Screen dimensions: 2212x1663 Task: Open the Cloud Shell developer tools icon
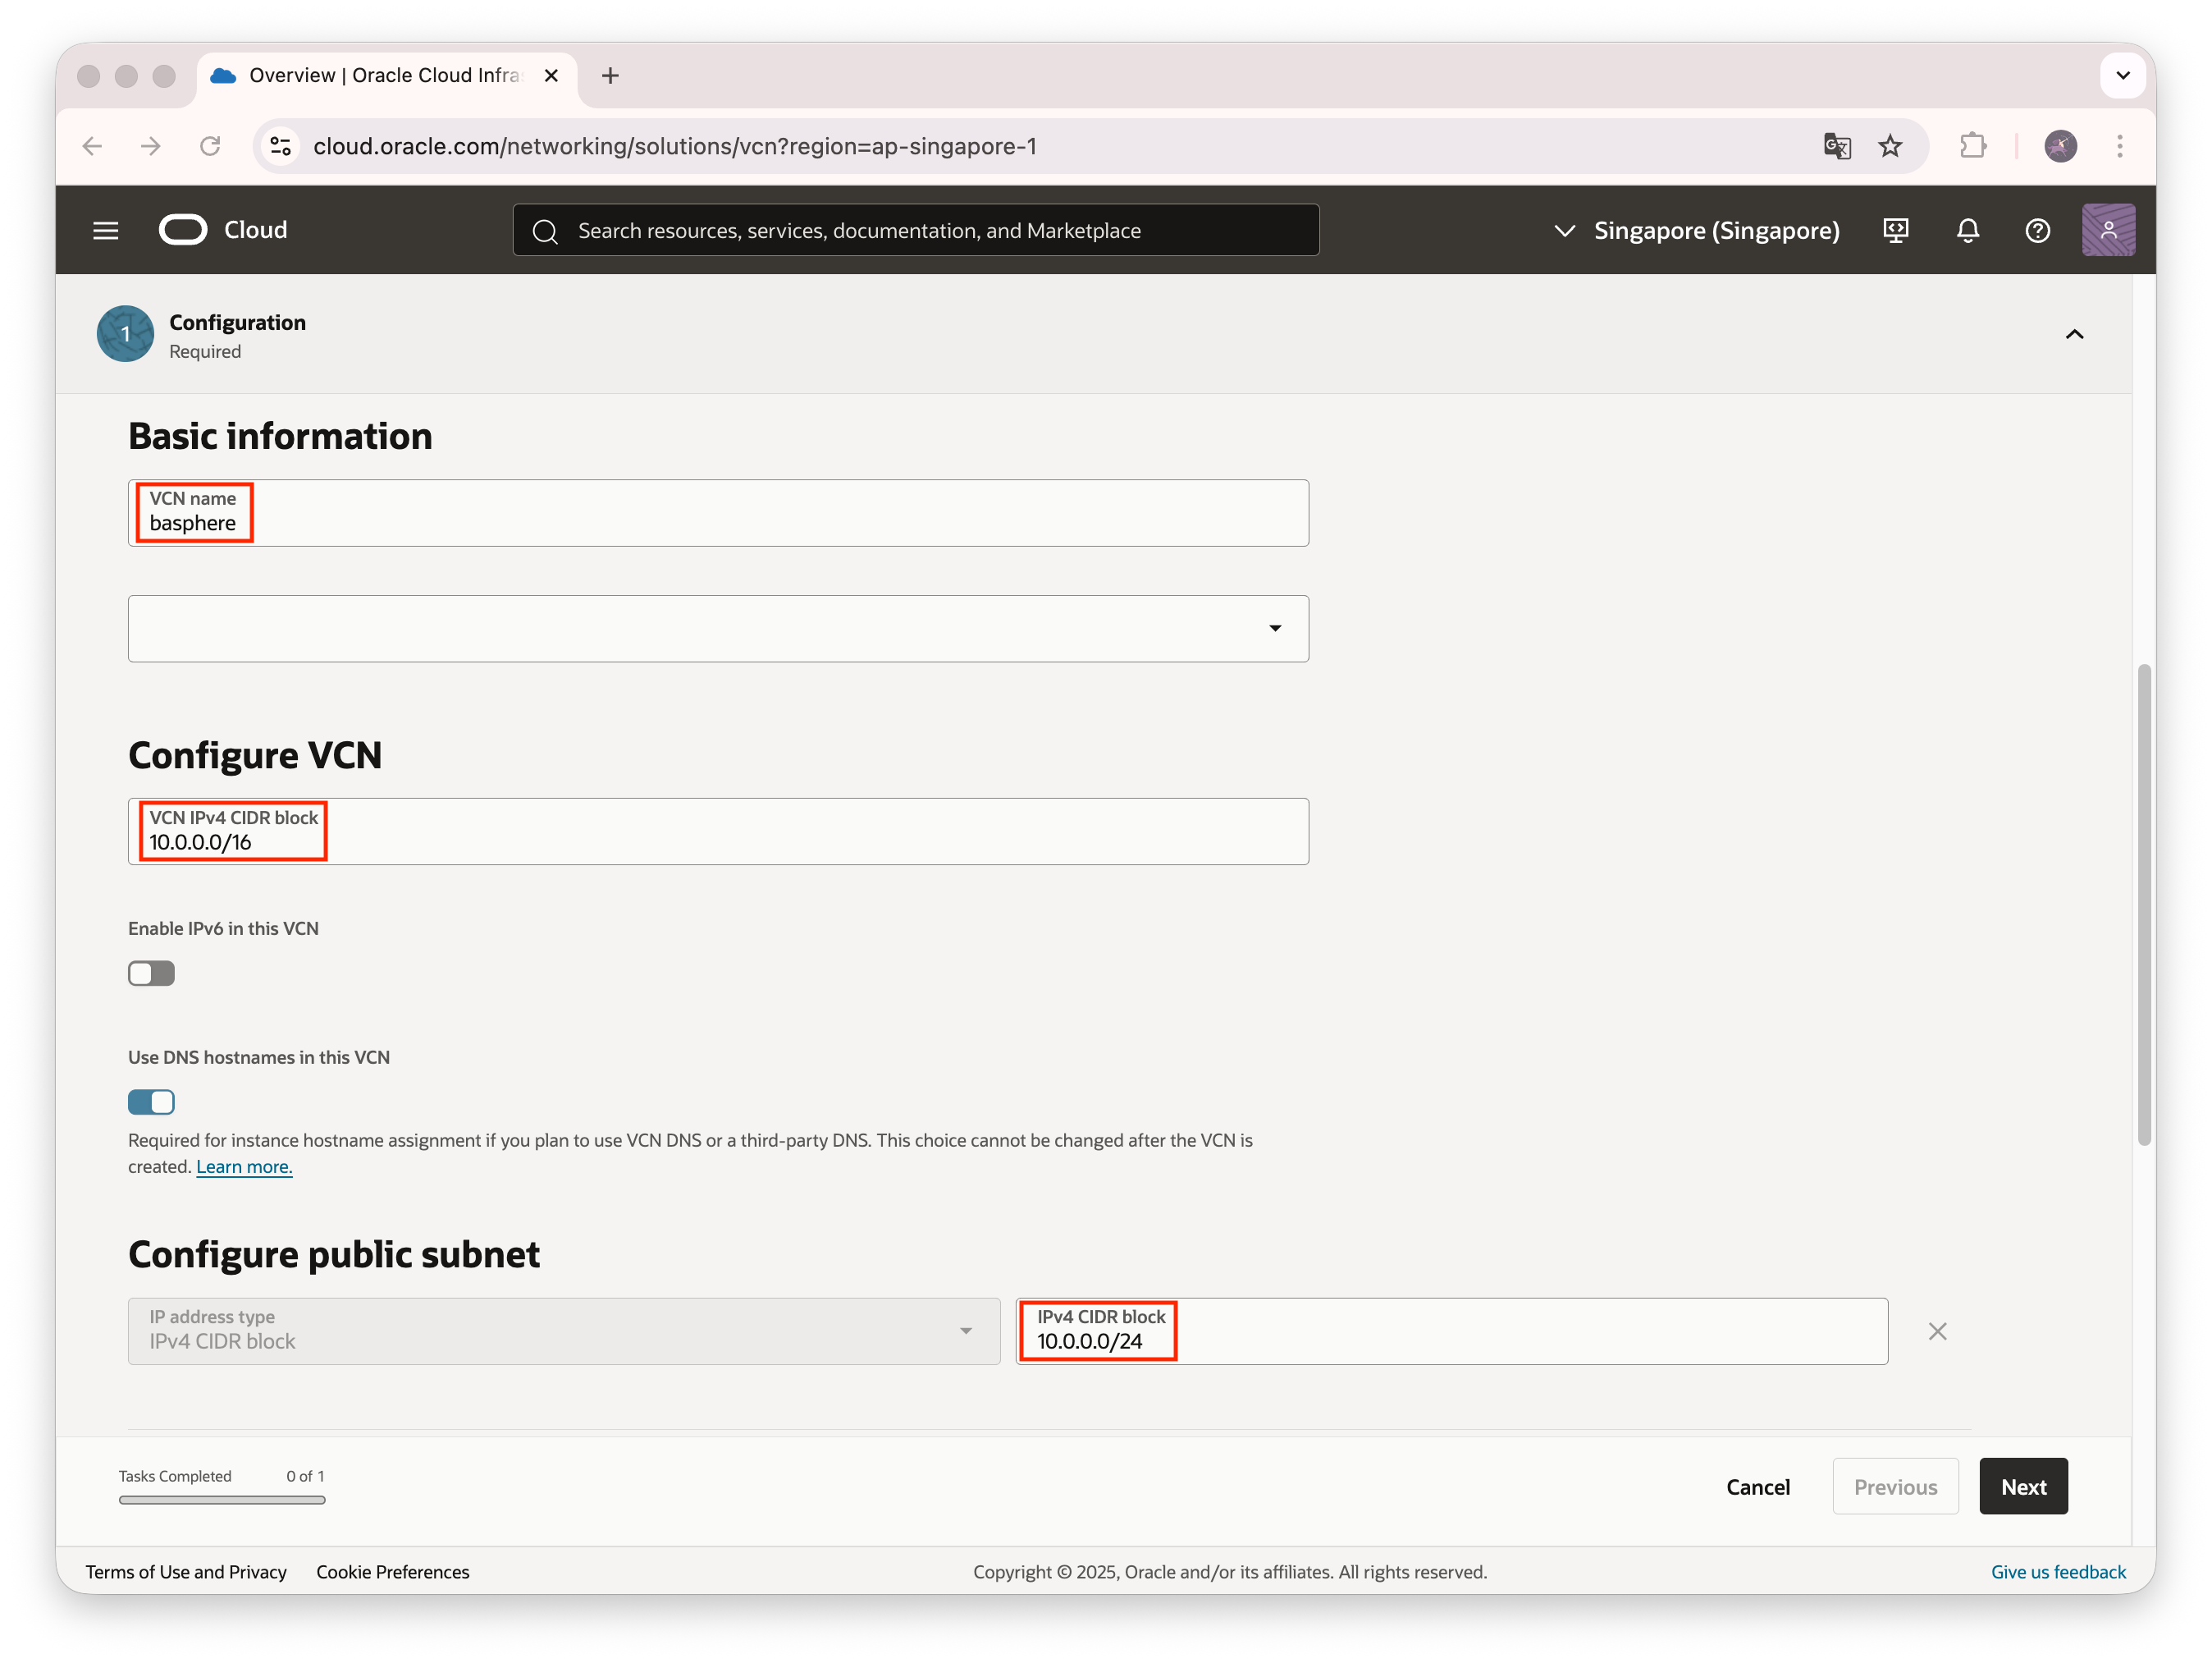click(x=1895, y=230)
